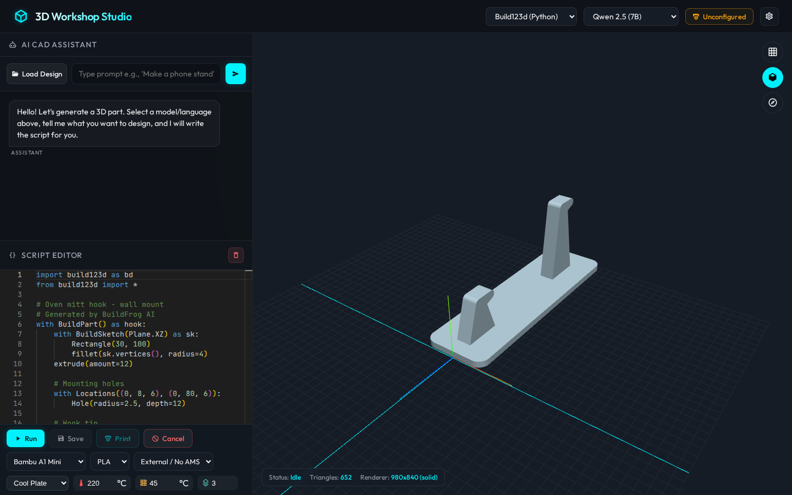Click the 'Triangles: 652' status text
This screenshot has width=792, height=495.
point(331,477)
